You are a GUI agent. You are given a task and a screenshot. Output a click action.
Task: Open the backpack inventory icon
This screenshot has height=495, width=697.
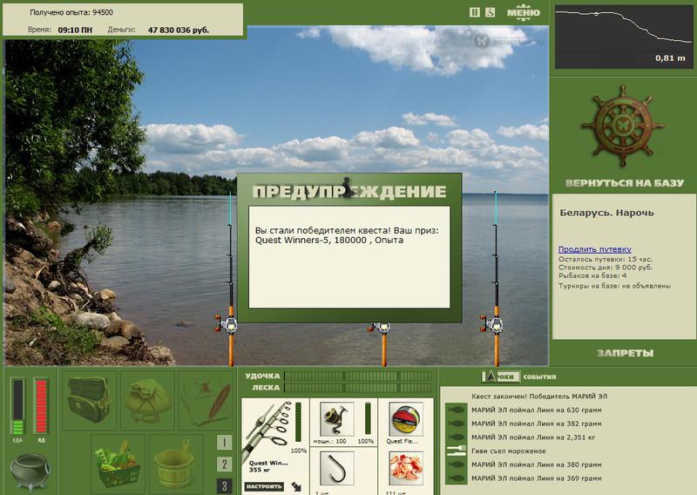89,400
